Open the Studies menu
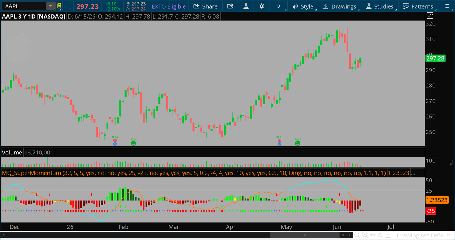Screen dimensions: 455x240 click(380, 6)
